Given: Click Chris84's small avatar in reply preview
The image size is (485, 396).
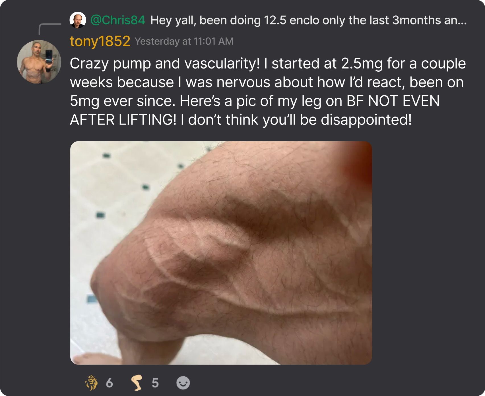Looking at the screenshot, I should [78, 20].
